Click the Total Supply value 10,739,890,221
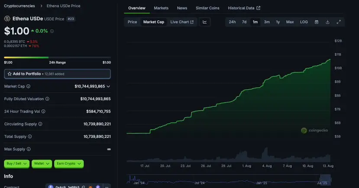Viewport: 359px width, 188px height. 97,137
